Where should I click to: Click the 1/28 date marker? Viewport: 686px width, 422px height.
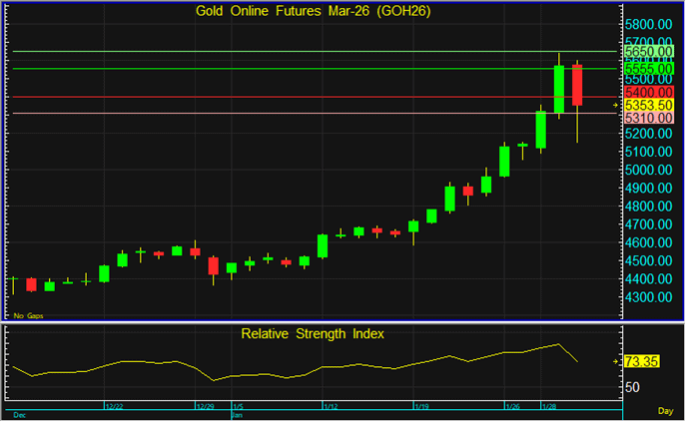coord(548,407)
